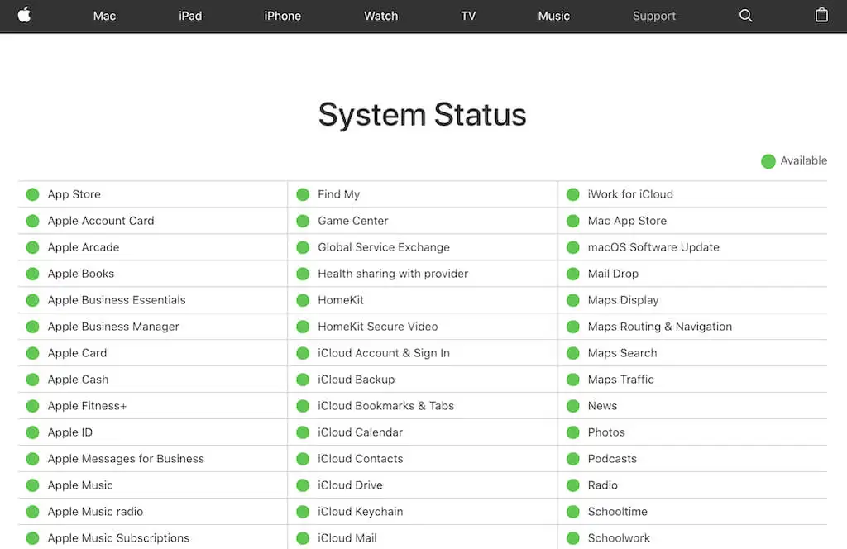Click green dot next to Apple Music
This screenshot has width=847, height=549.
(32, 485)
